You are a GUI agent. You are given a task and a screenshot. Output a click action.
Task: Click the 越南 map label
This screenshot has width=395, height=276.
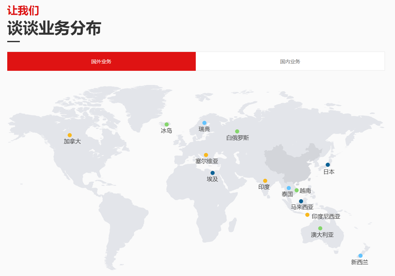click(x=305, y=191)
